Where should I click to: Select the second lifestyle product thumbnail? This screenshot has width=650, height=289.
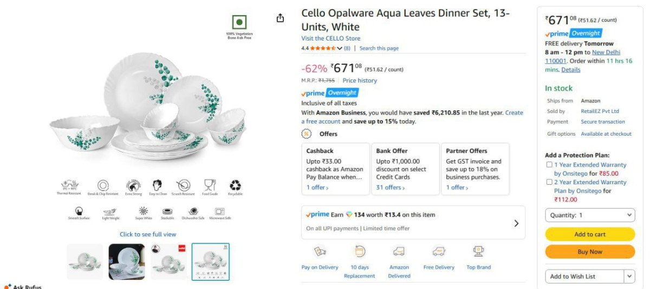(x=127, y=261)
